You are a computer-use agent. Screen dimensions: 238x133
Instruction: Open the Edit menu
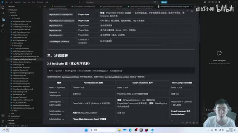point(11,2)
